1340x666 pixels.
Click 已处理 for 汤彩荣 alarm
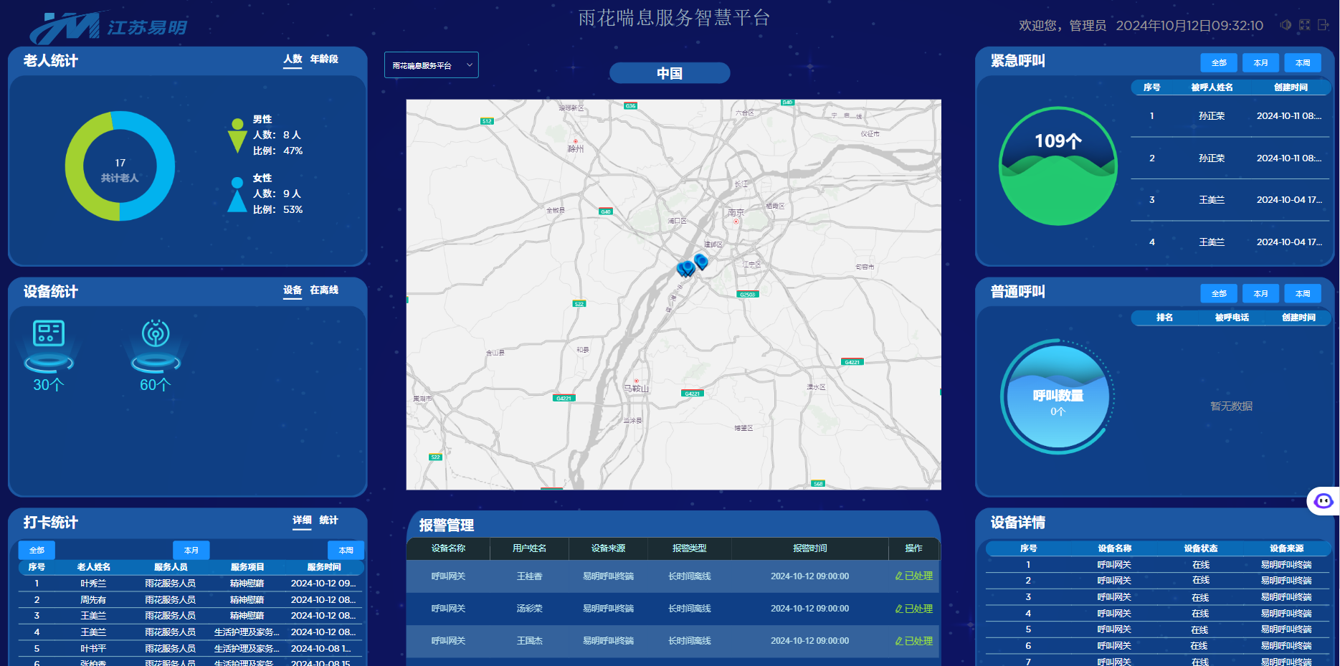click(x=914, y=609)
